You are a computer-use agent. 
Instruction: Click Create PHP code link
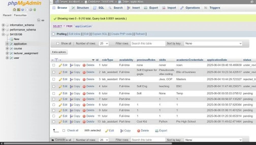point(121,34)
